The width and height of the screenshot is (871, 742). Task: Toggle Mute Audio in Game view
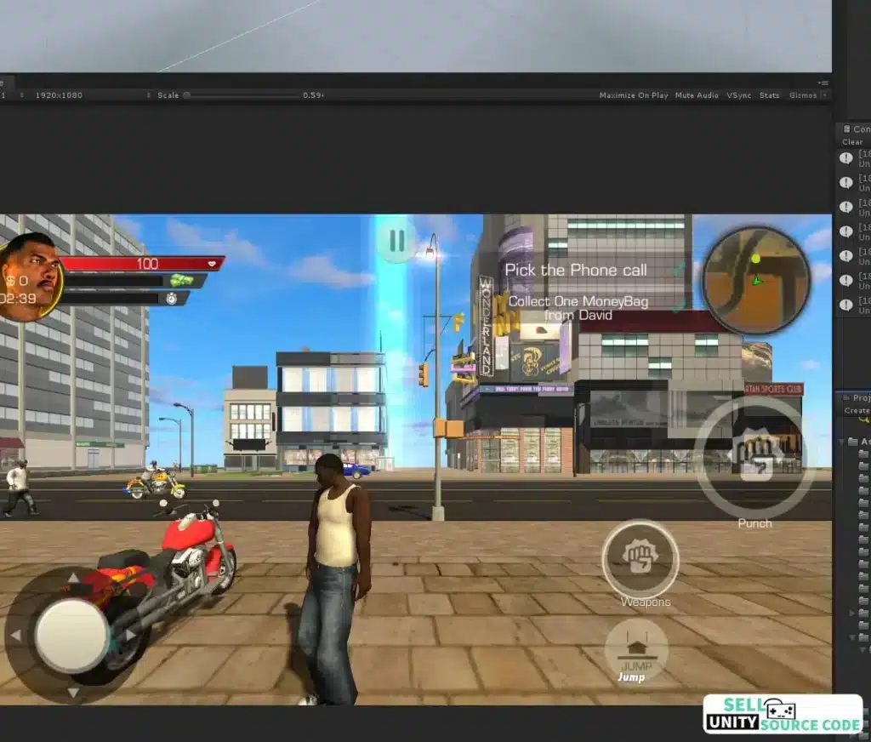point(697,95)
